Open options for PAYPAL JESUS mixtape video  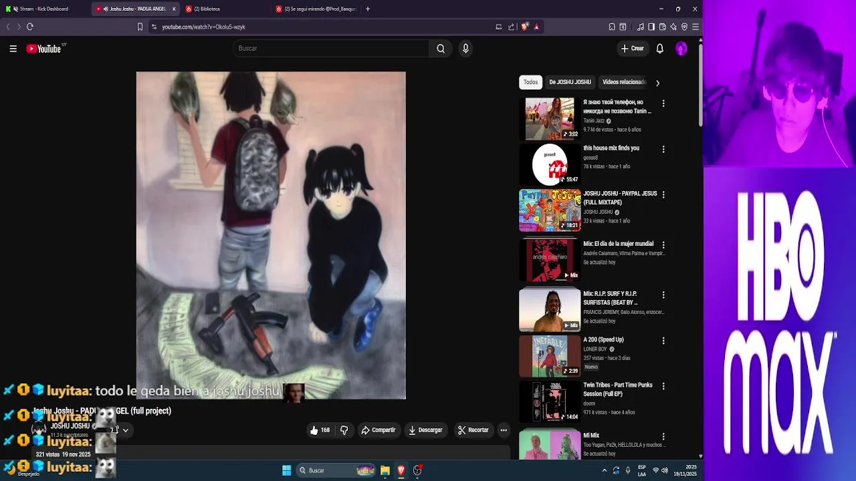663,194
